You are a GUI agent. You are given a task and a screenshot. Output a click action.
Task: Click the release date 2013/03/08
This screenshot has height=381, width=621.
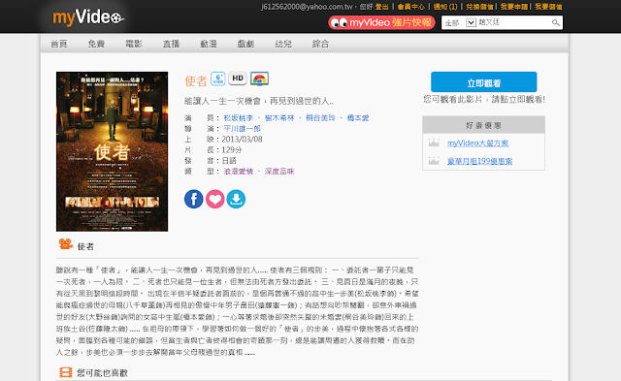click(x=242, y=140)
